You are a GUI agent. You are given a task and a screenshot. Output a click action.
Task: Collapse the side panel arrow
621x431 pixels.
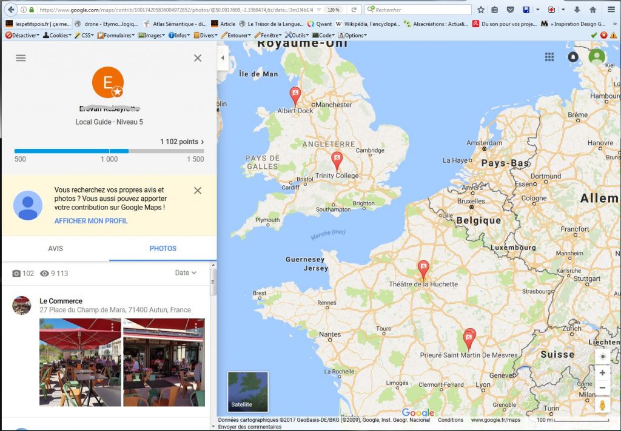pos(223,58)
